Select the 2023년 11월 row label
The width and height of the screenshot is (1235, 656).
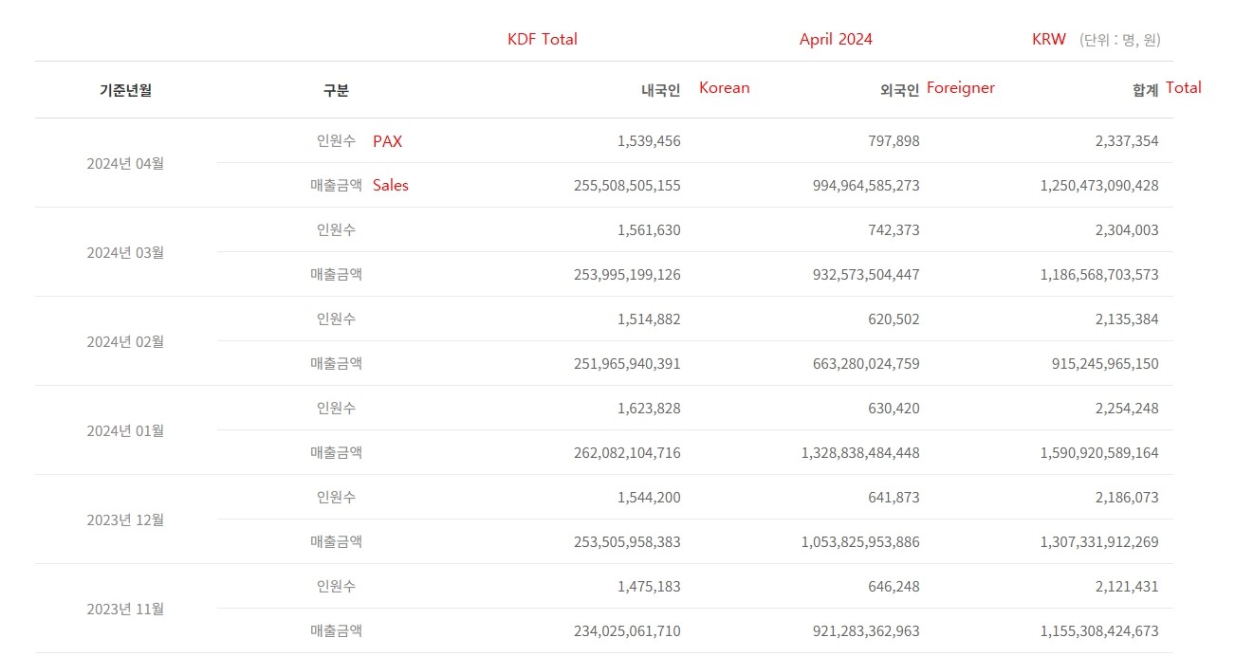(x=125, y=609)
